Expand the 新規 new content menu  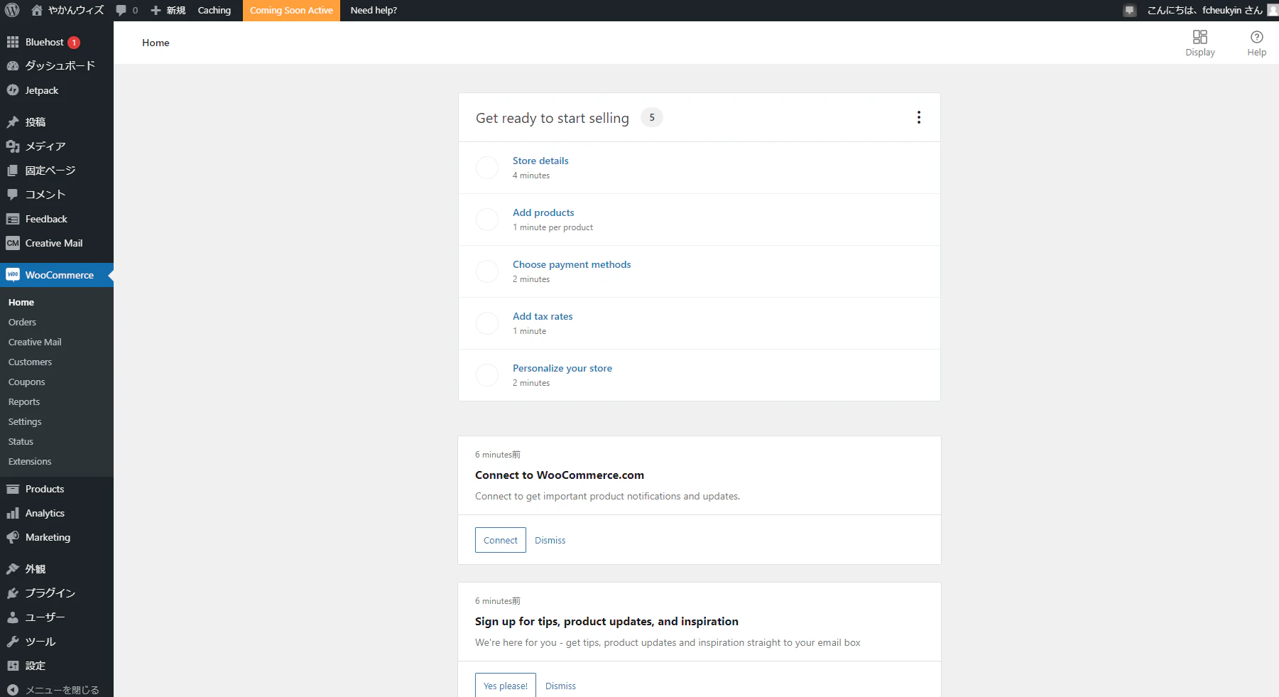pos(168,10)
